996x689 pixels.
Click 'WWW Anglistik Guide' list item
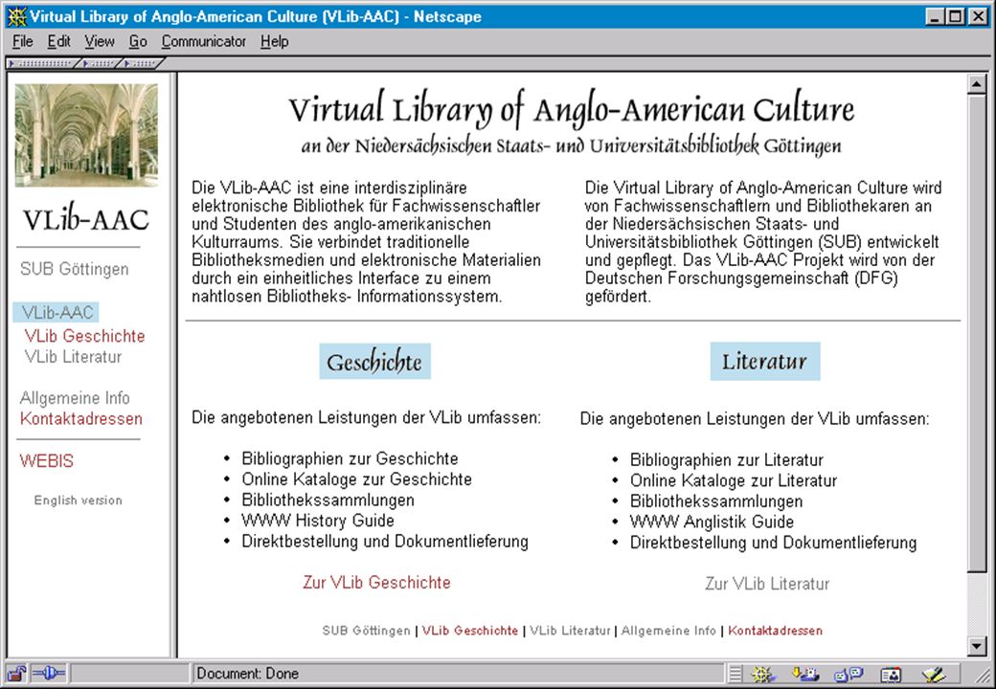pos(712,522)
